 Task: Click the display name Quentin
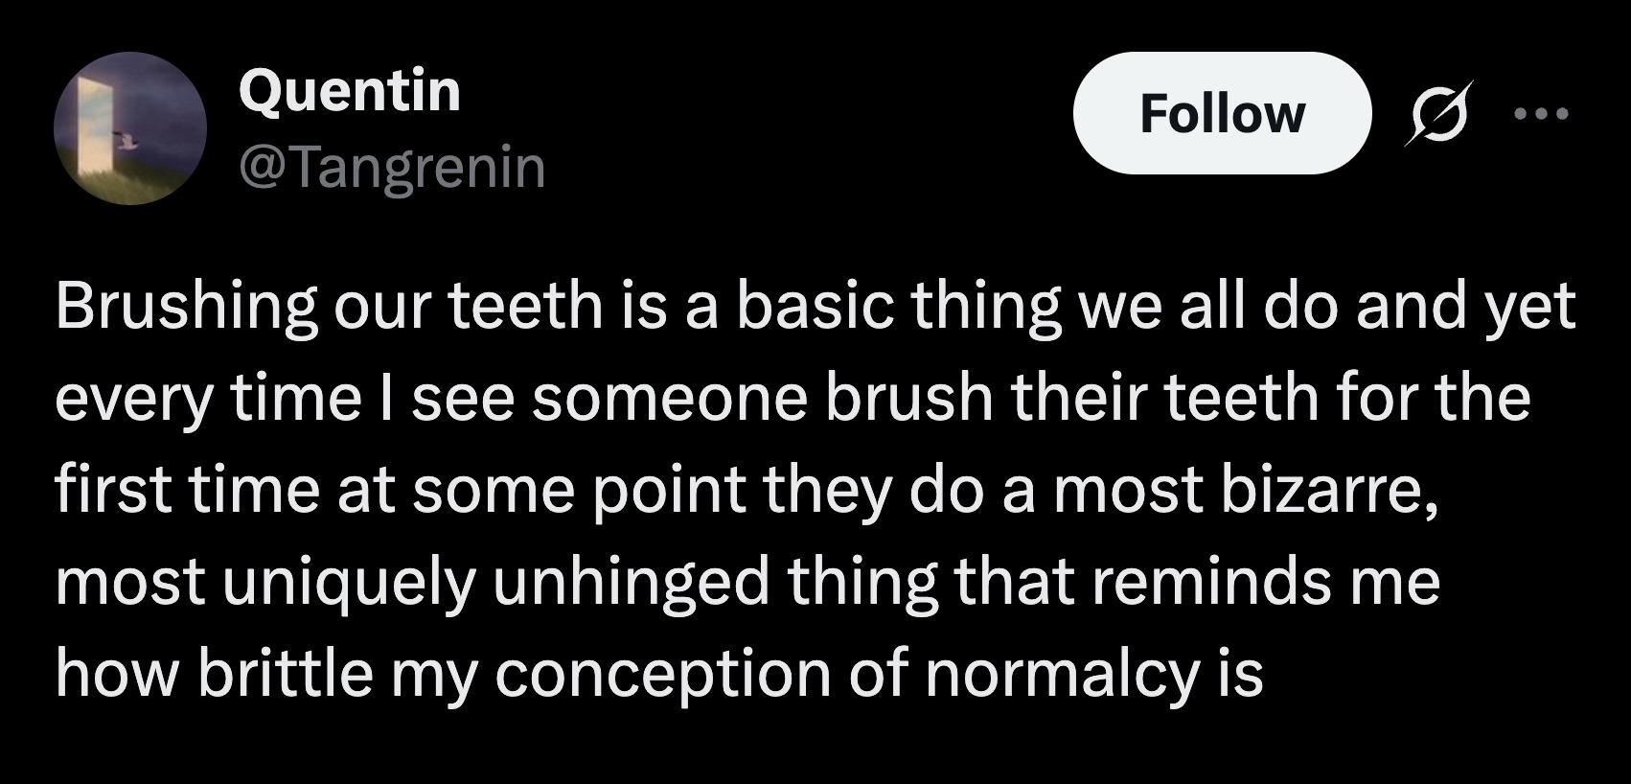click(351, 92)
